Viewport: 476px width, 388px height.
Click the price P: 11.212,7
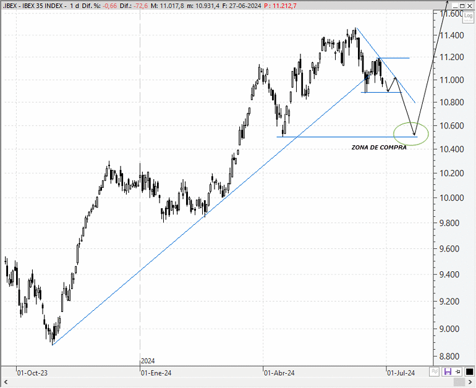[x=280, y=6]
